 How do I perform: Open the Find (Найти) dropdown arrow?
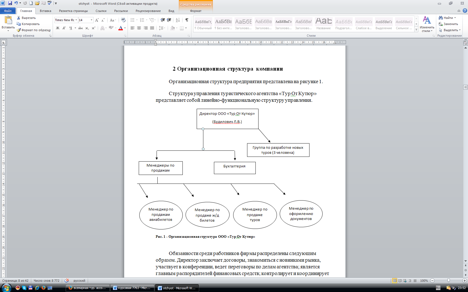(455, 18)
